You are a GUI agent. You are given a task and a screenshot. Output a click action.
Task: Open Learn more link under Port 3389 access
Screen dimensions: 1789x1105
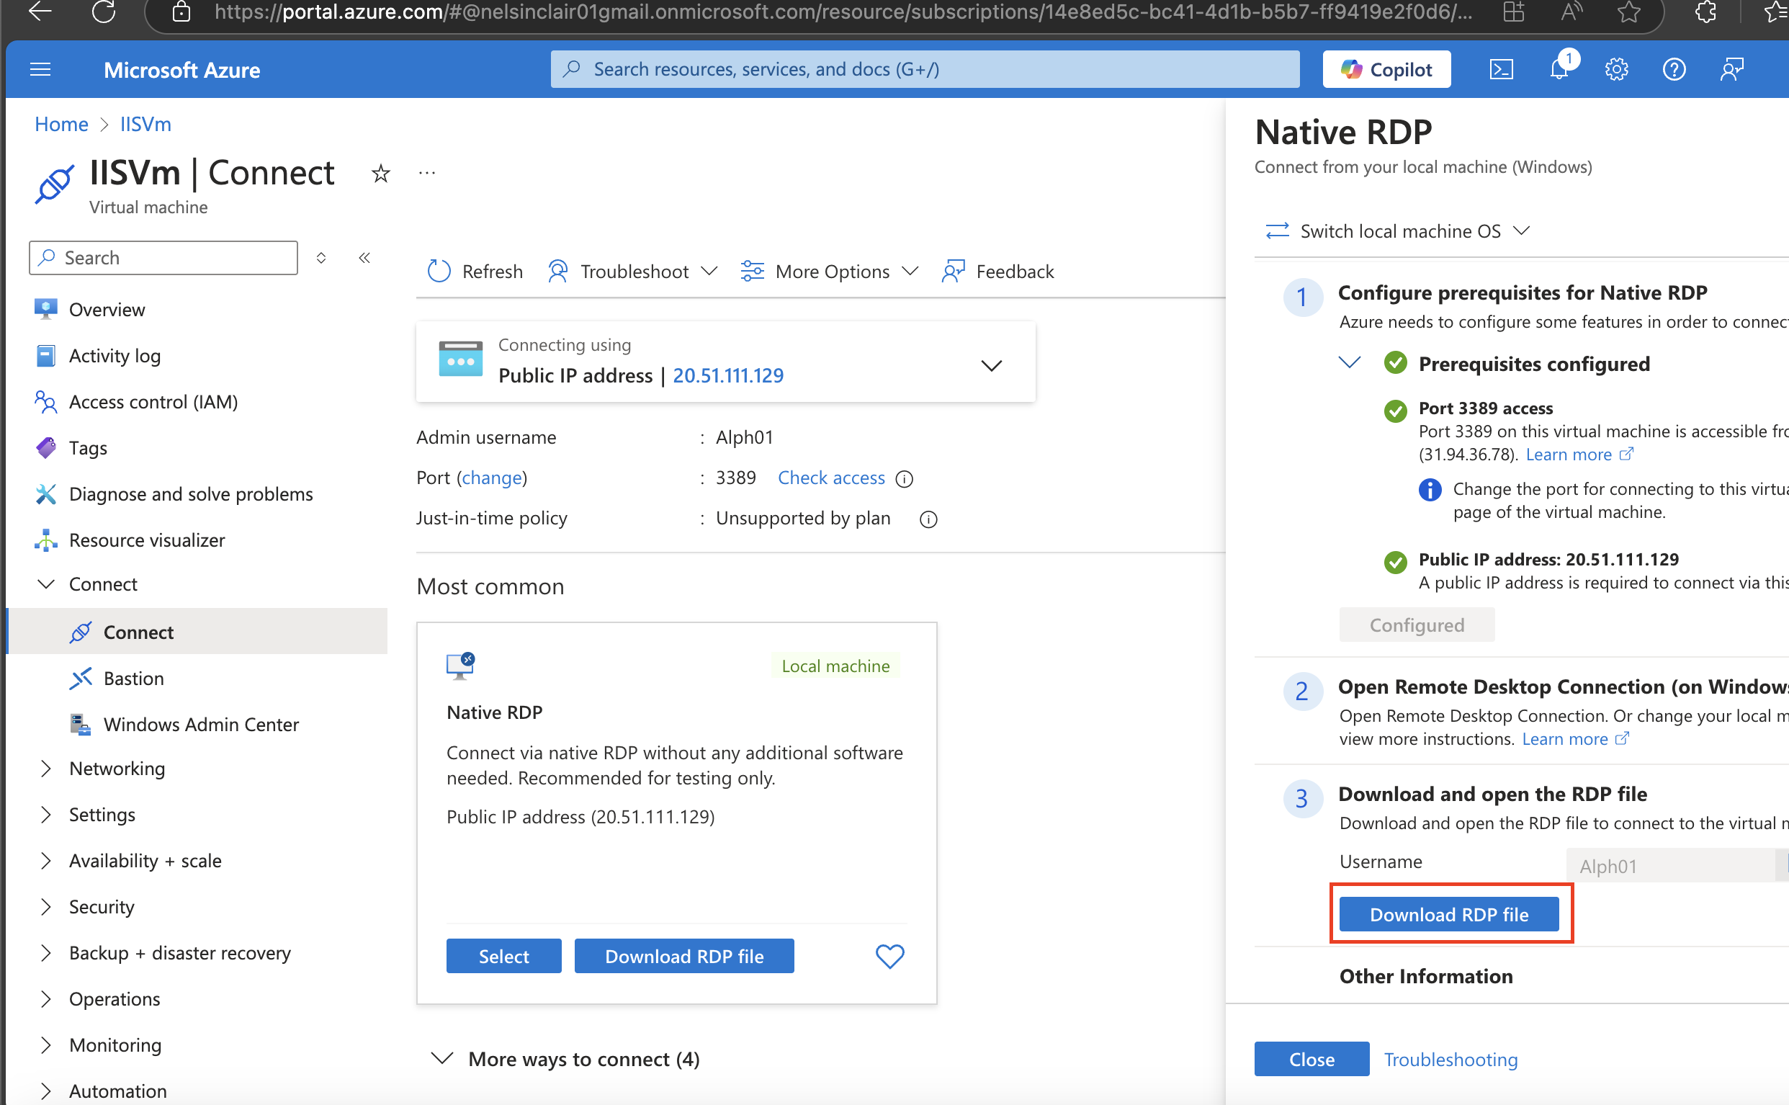coord(1579,455)
